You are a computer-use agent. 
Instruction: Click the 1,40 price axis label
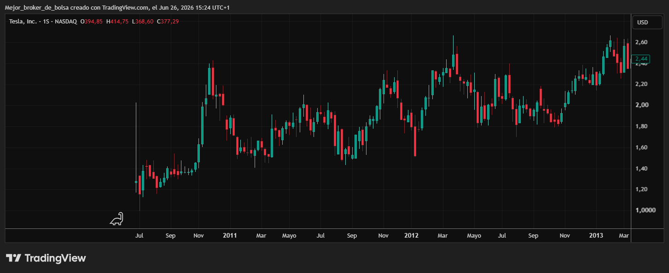(641, 169)
